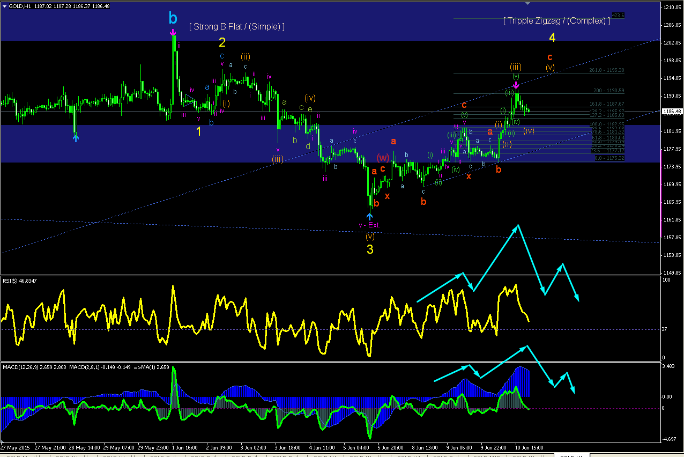Image resolution: width=684 pixels, height=457 pixels.
Task: Click the '23.6 - 1177.12' Fibonacci level
Action: [x=607, y=151]
